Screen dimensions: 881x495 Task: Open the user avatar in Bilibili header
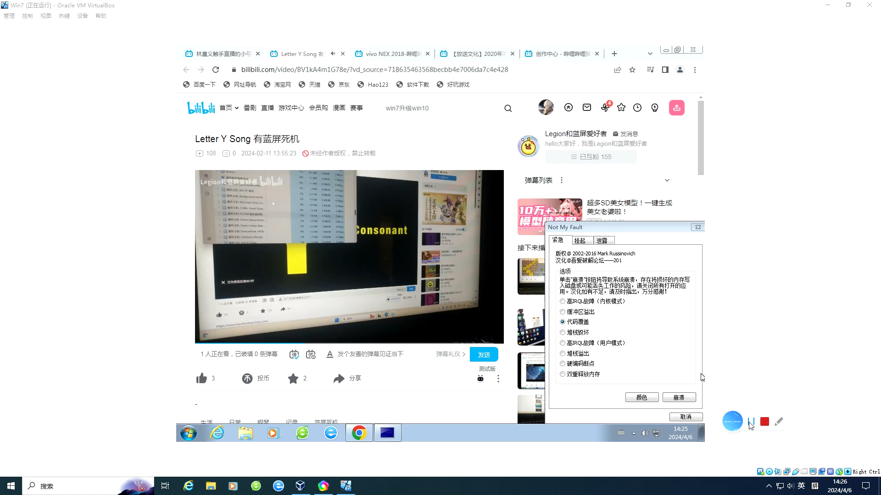tap(546, 107)
